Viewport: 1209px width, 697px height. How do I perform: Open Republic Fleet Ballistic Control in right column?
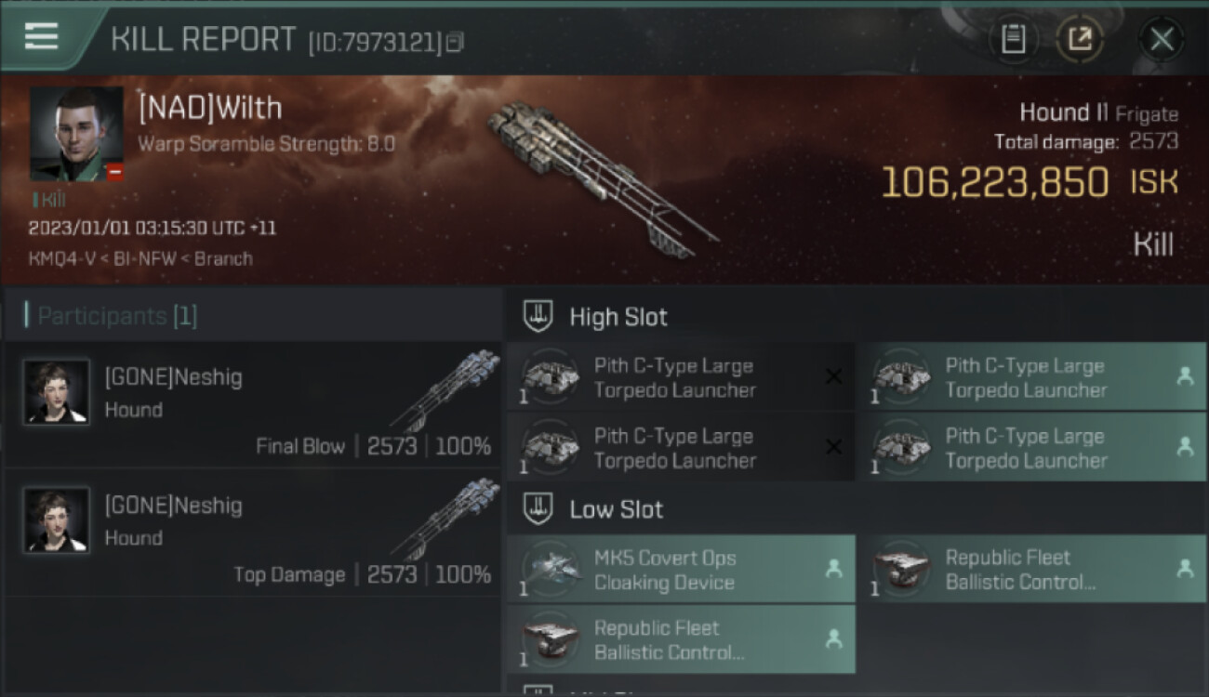1031,570
